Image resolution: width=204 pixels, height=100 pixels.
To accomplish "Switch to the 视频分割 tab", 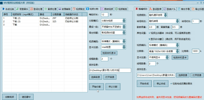I will 93,9.
